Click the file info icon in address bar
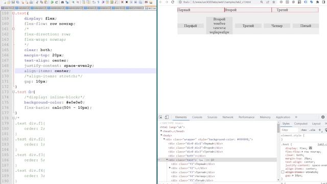Image resolution: width=327 pixels, height=184 pixels. [180, 2]
